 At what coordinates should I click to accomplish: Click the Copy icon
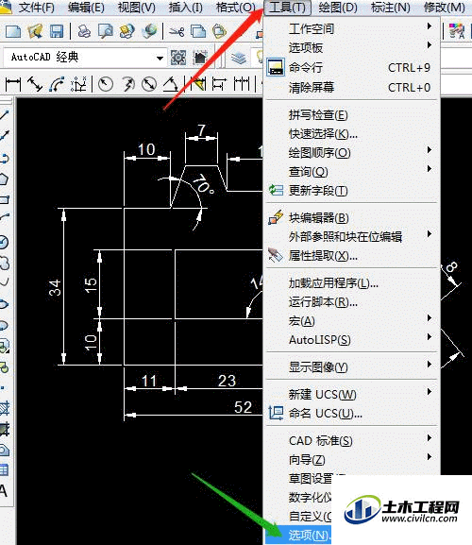point(198,31)
